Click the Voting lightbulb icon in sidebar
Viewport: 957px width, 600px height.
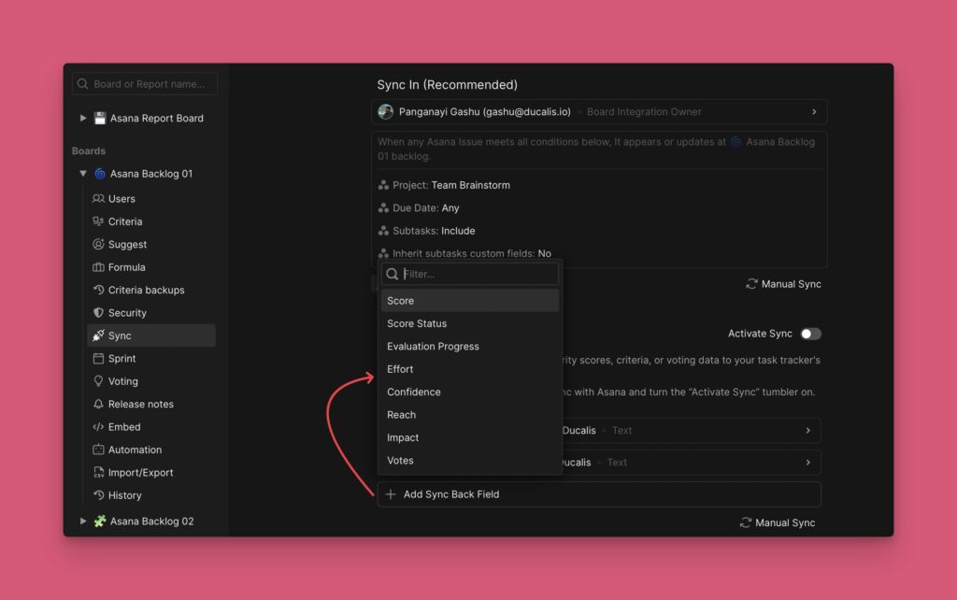97,381
